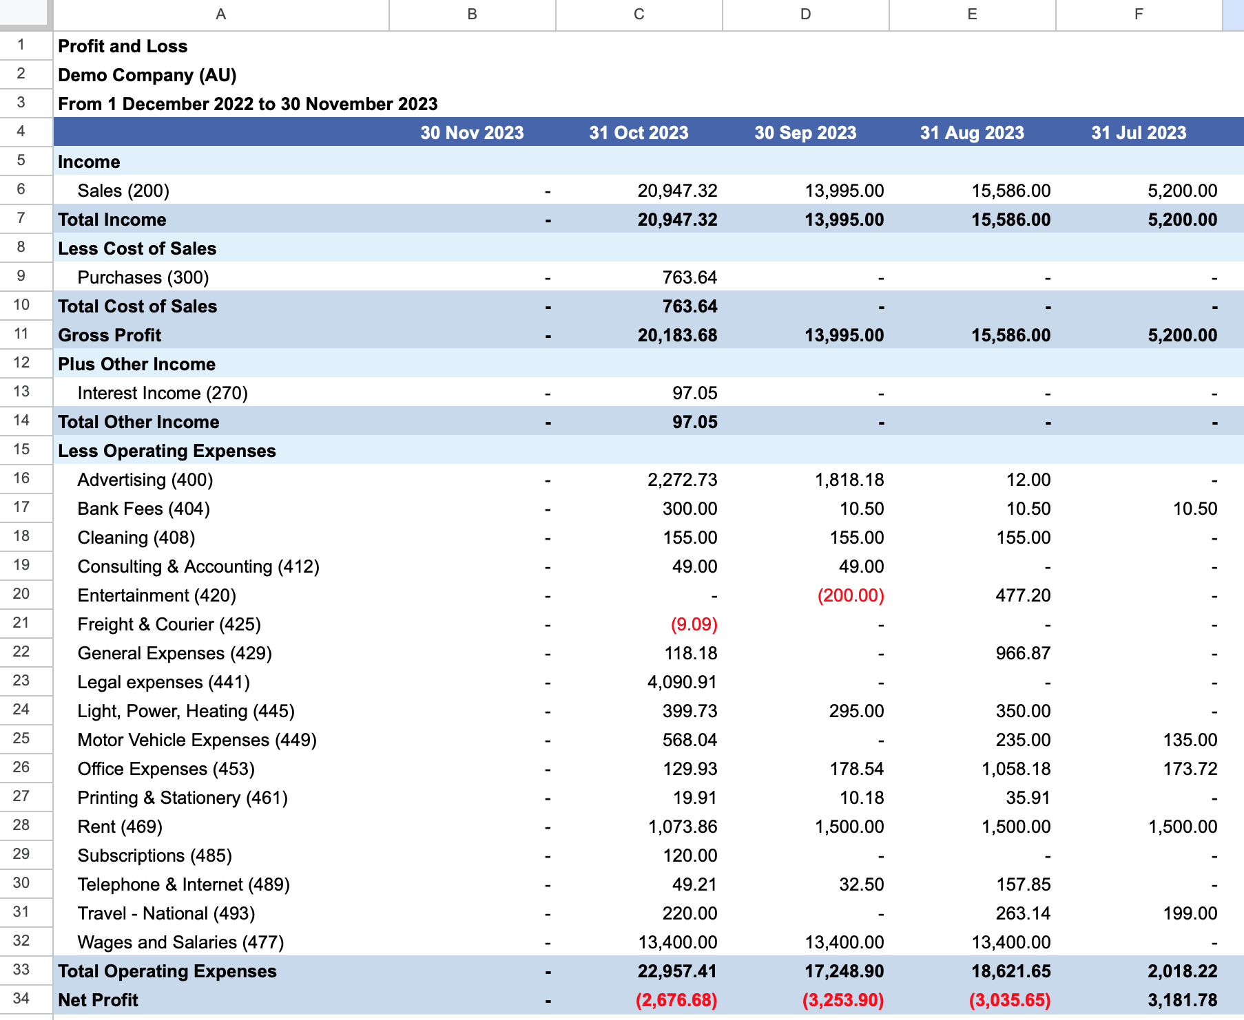Select column D header
Viewport: 1244px width, 1020px height.
click(x=806, y=14)
